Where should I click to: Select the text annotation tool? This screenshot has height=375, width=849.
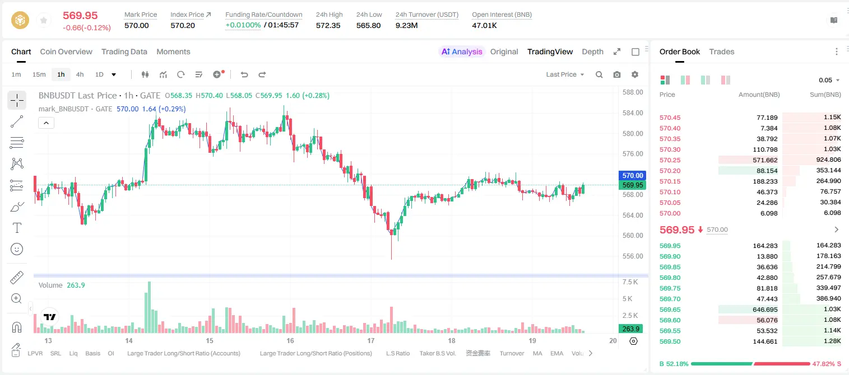[x=17, y=228]
